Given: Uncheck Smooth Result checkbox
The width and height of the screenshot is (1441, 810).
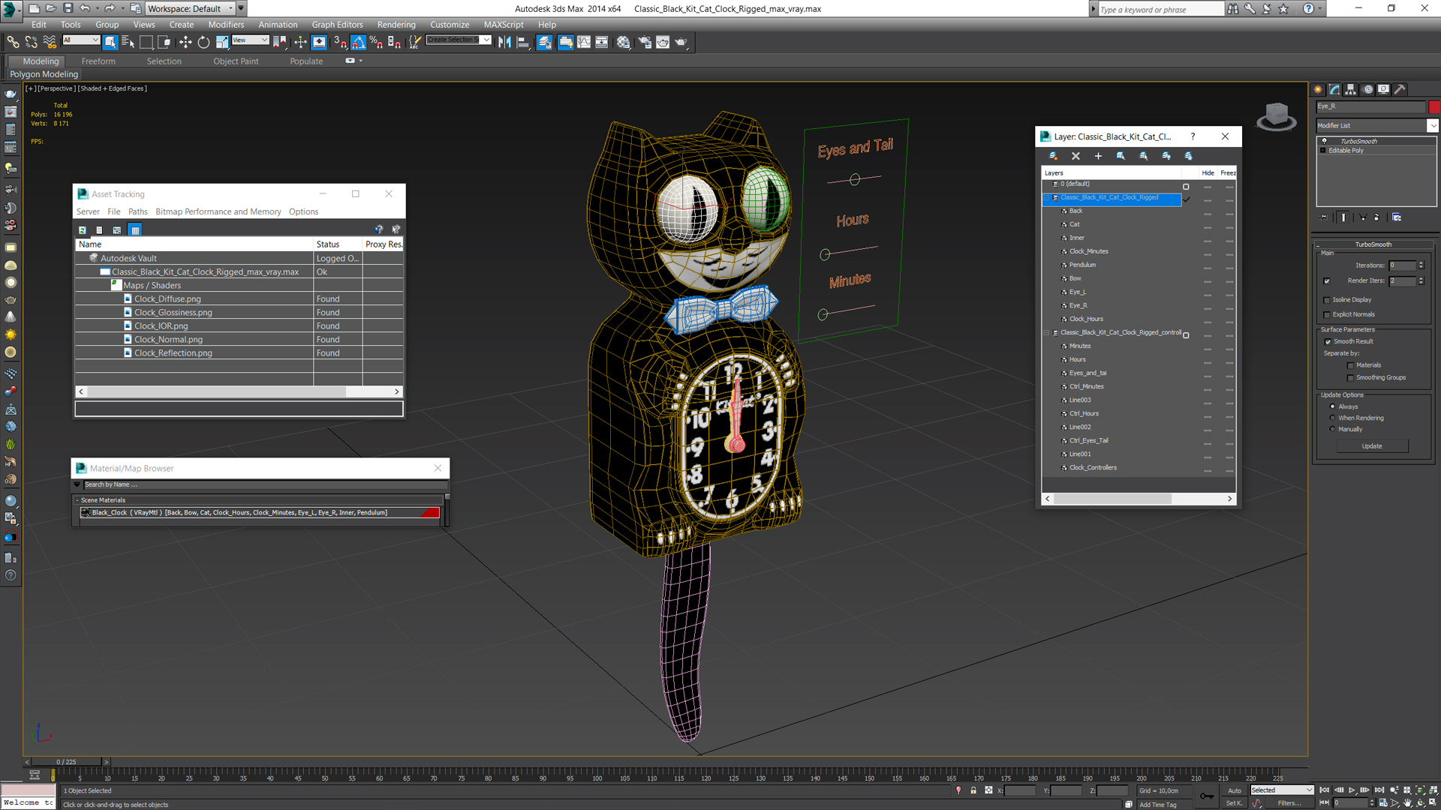Looking at the screenshot, I should coord(1328,342).
